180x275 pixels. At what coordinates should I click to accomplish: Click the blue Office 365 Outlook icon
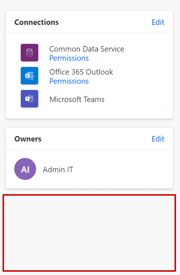[x=30, y=76]
